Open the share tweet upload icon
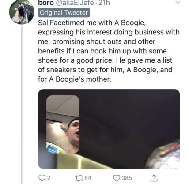 (154, 178)
